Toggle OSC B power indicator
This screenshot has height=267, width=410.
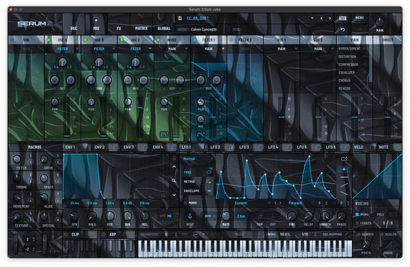[85, 40]
